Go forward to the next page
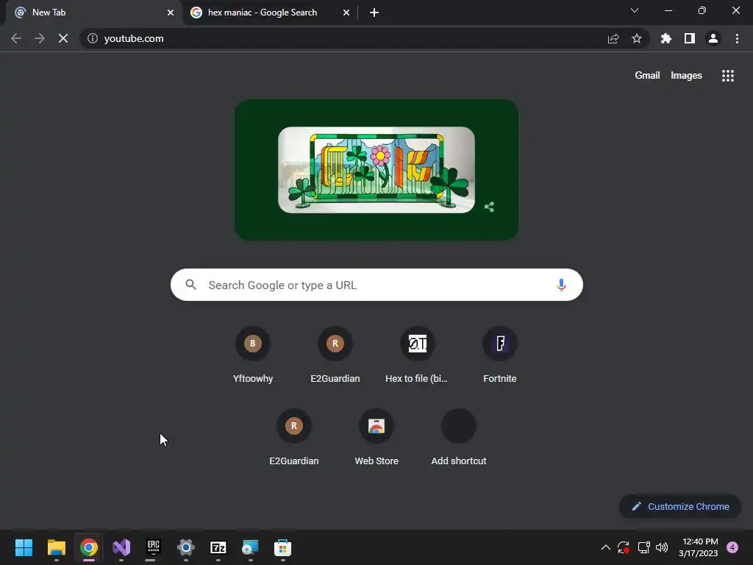This screenshot has width=753, height=565. click(40, 38)
